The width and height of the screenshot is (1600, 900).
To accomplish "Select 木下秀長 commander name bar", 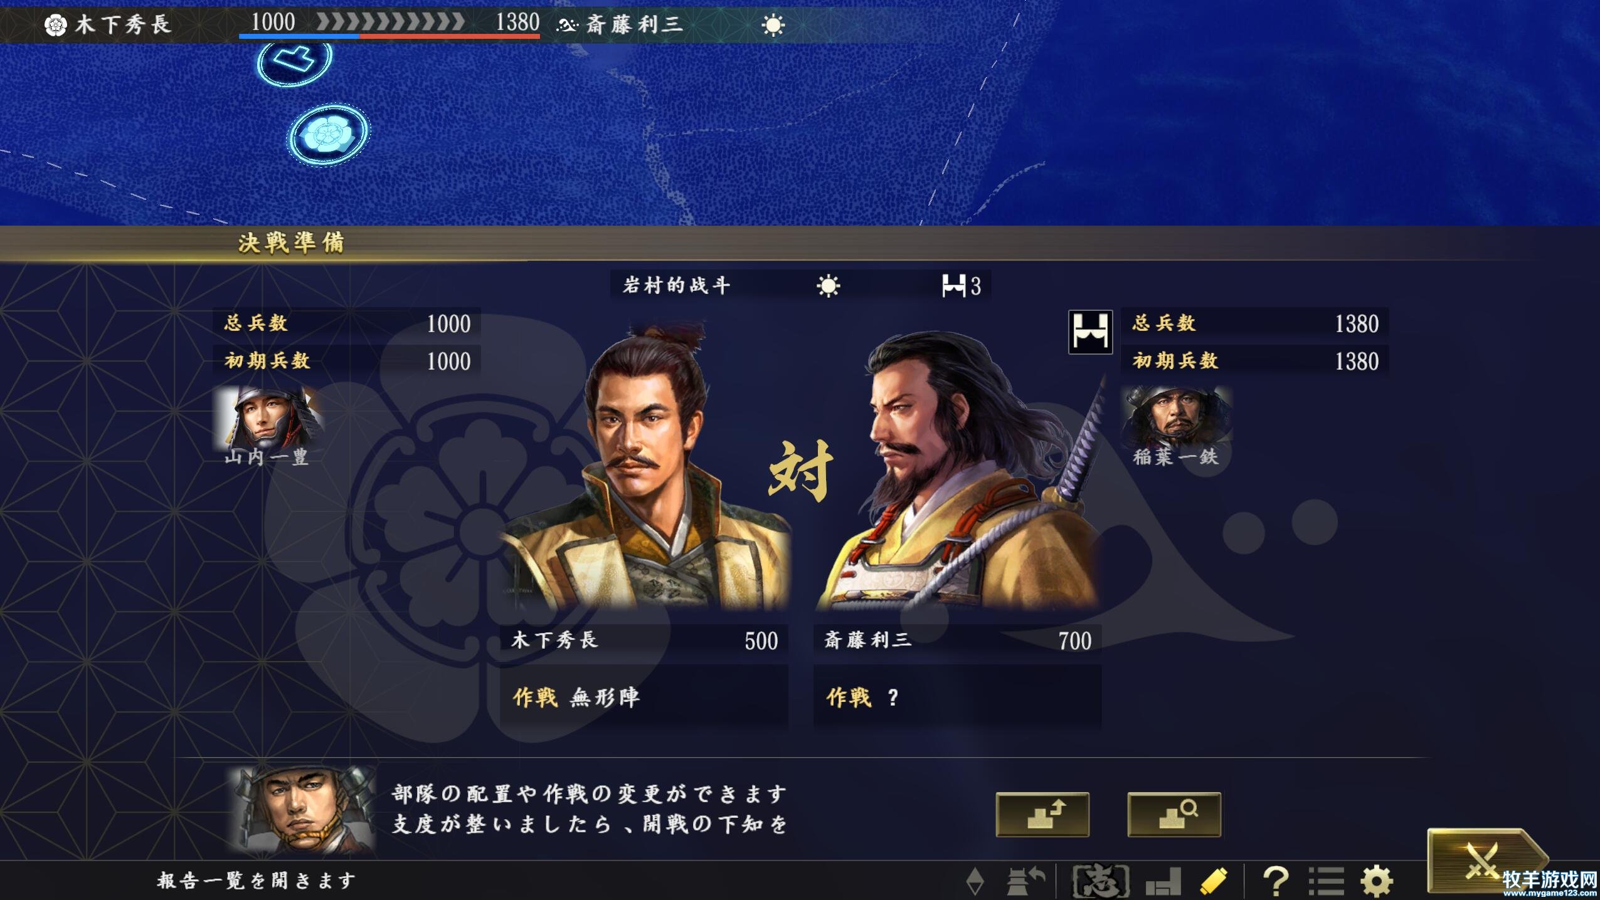I will coord(644,641).
